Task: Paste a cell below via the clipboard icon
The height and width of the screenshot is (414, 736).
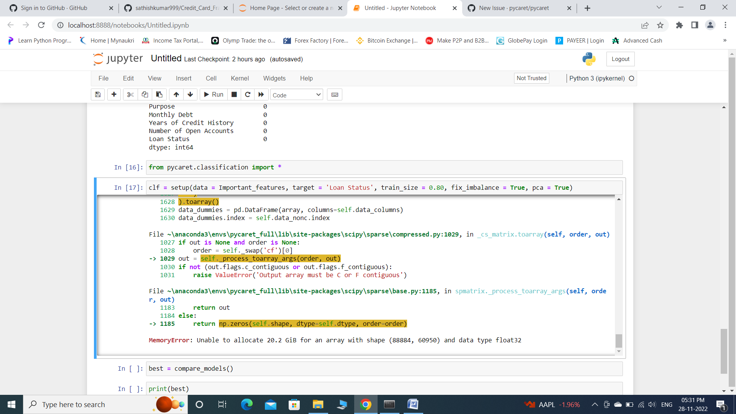Action: pyautogui.click(x=159, y=94)
